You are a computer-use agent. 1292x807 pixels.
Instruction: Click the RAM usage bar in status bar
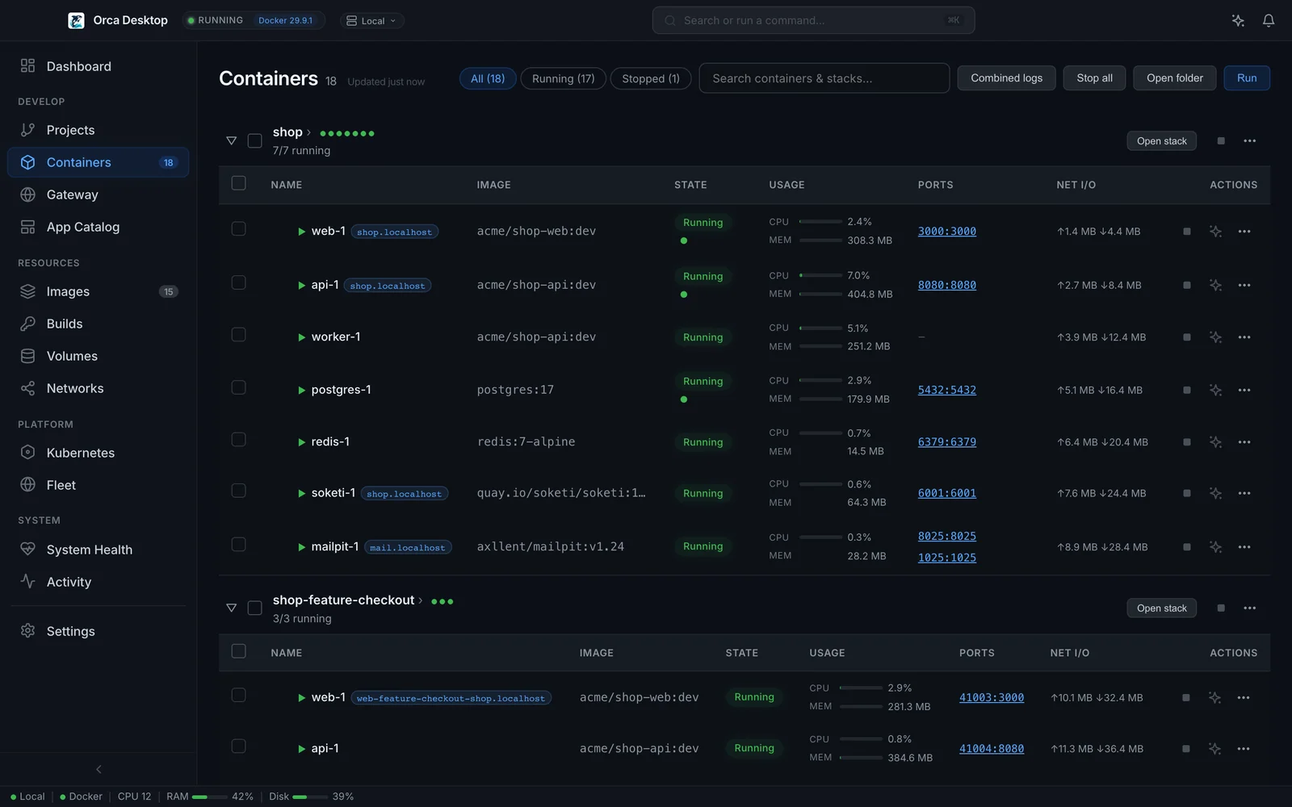point(210,797)
